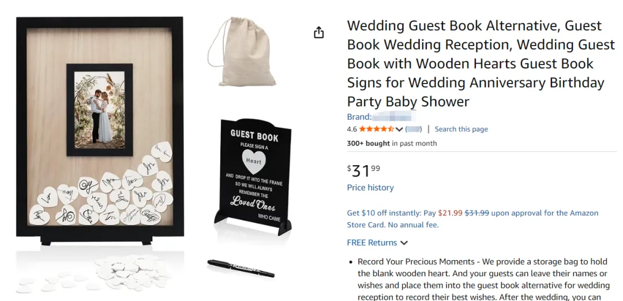This screenshot has width=623, height=301.
Task: Click the 4.6 rating number
Action: 352,129
